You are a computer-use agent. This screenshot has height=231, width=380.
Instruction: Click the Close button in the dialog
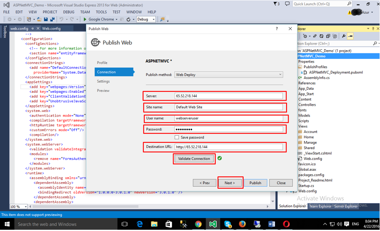tap(281, 183)
